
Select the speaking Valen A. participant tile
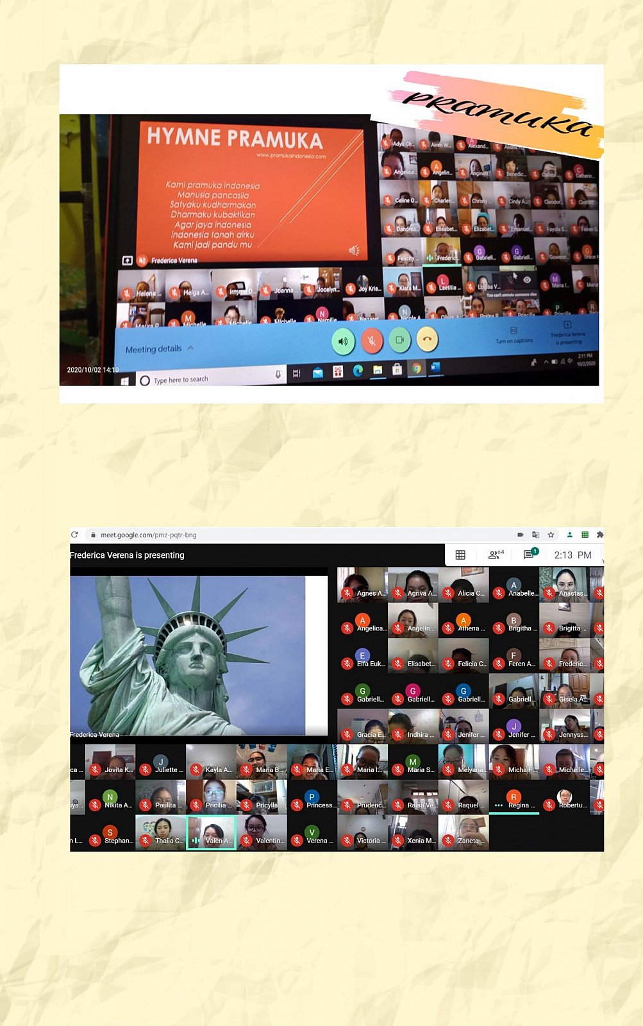(x=211, y=832)
